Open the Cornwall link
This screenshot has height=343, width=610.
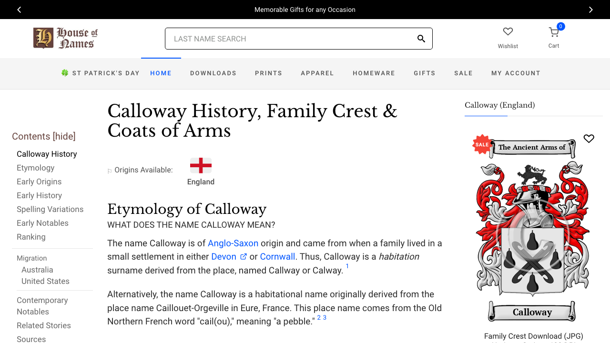pos(277,256)
